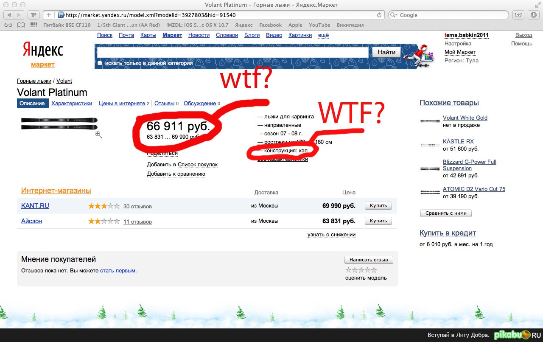
Task: Zoom the ski image with magnifier icon
Action: point(98,135)
